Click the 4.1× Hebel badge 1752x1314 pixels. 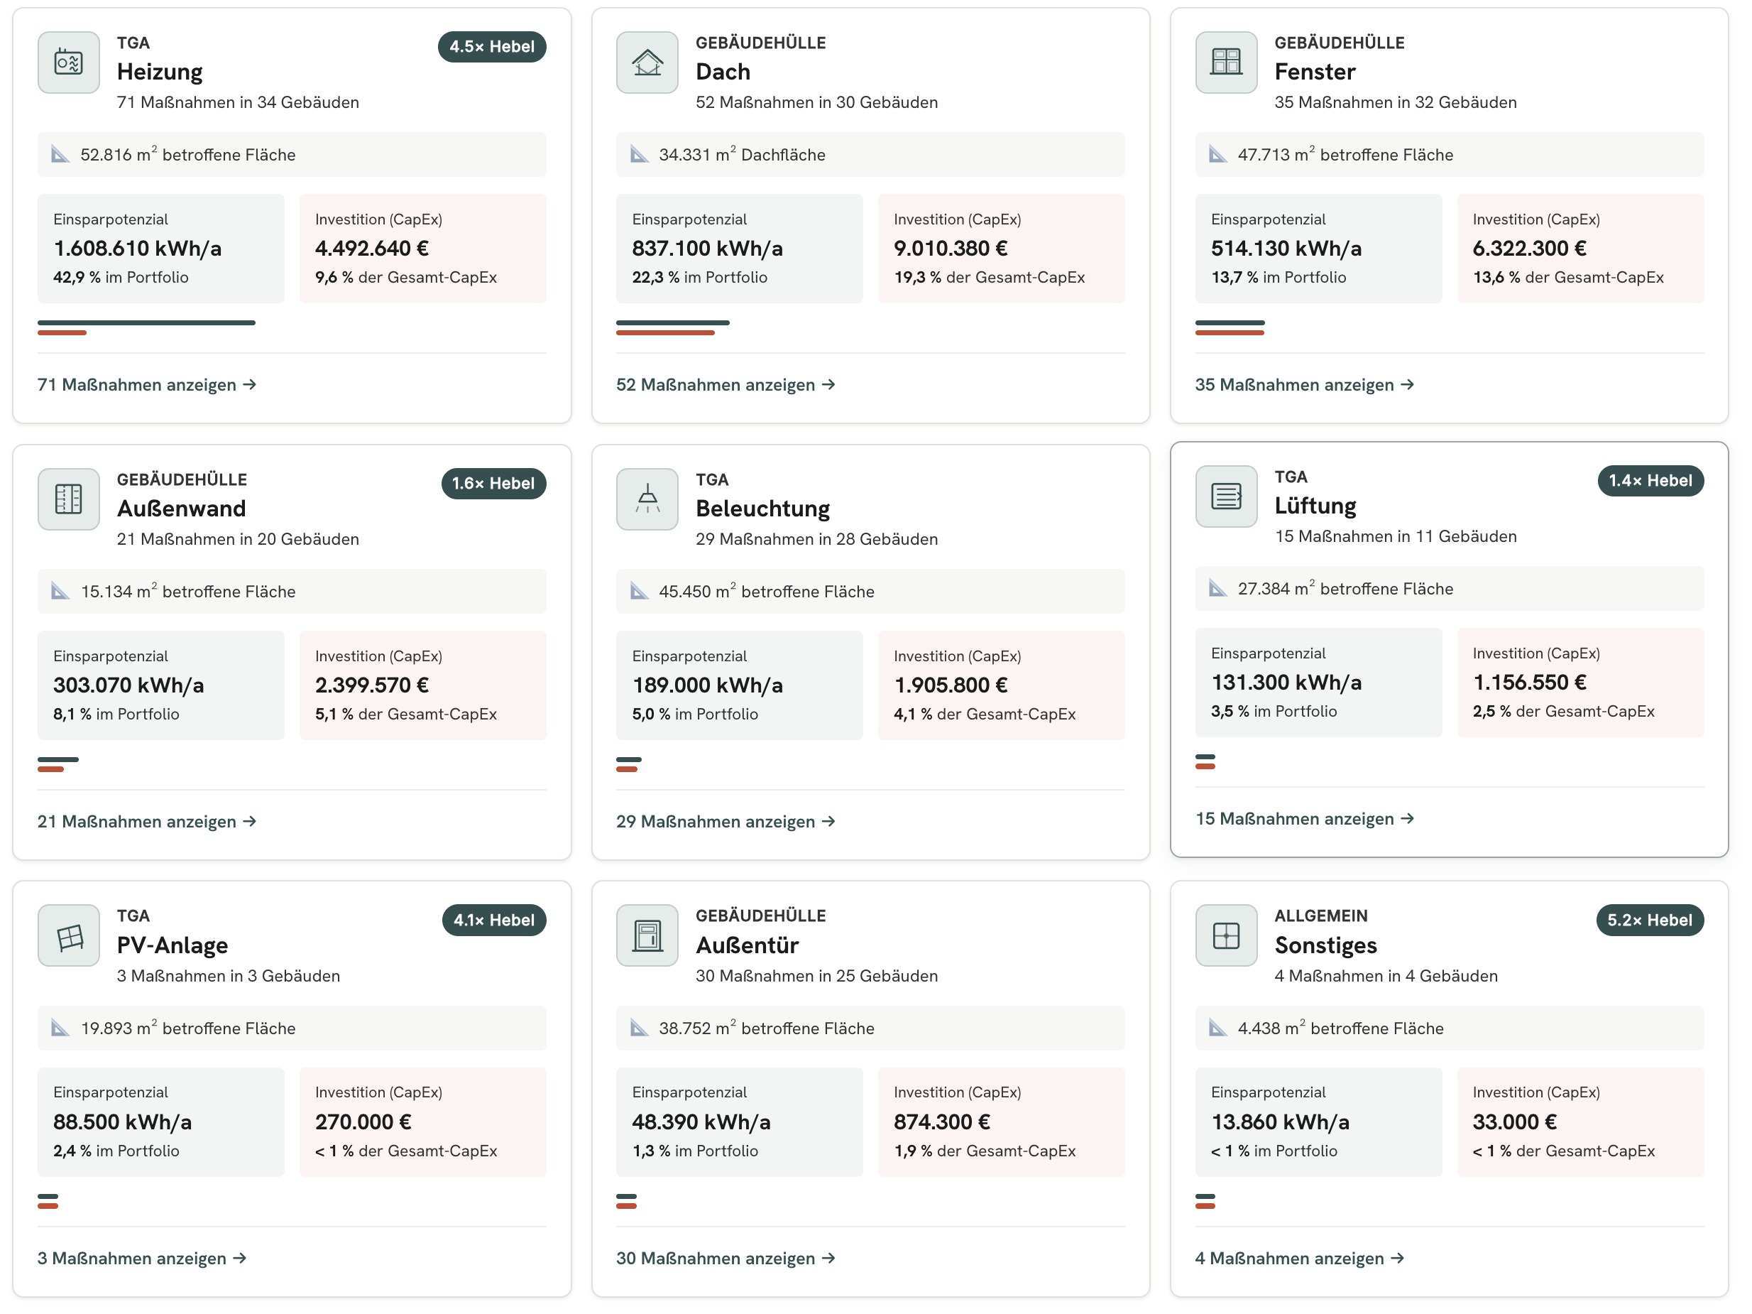494,919
